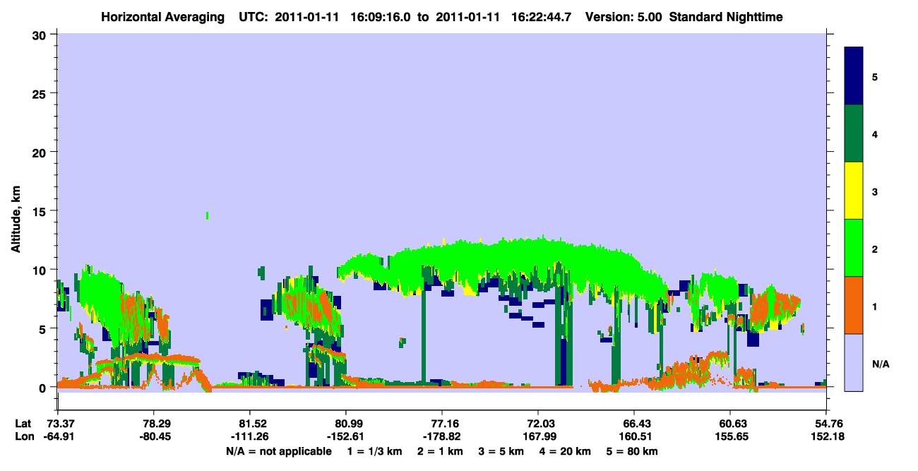Viewport: 918px width, 471px height.
Task: Click longitude value -178.82
Action: pos(441,436)
